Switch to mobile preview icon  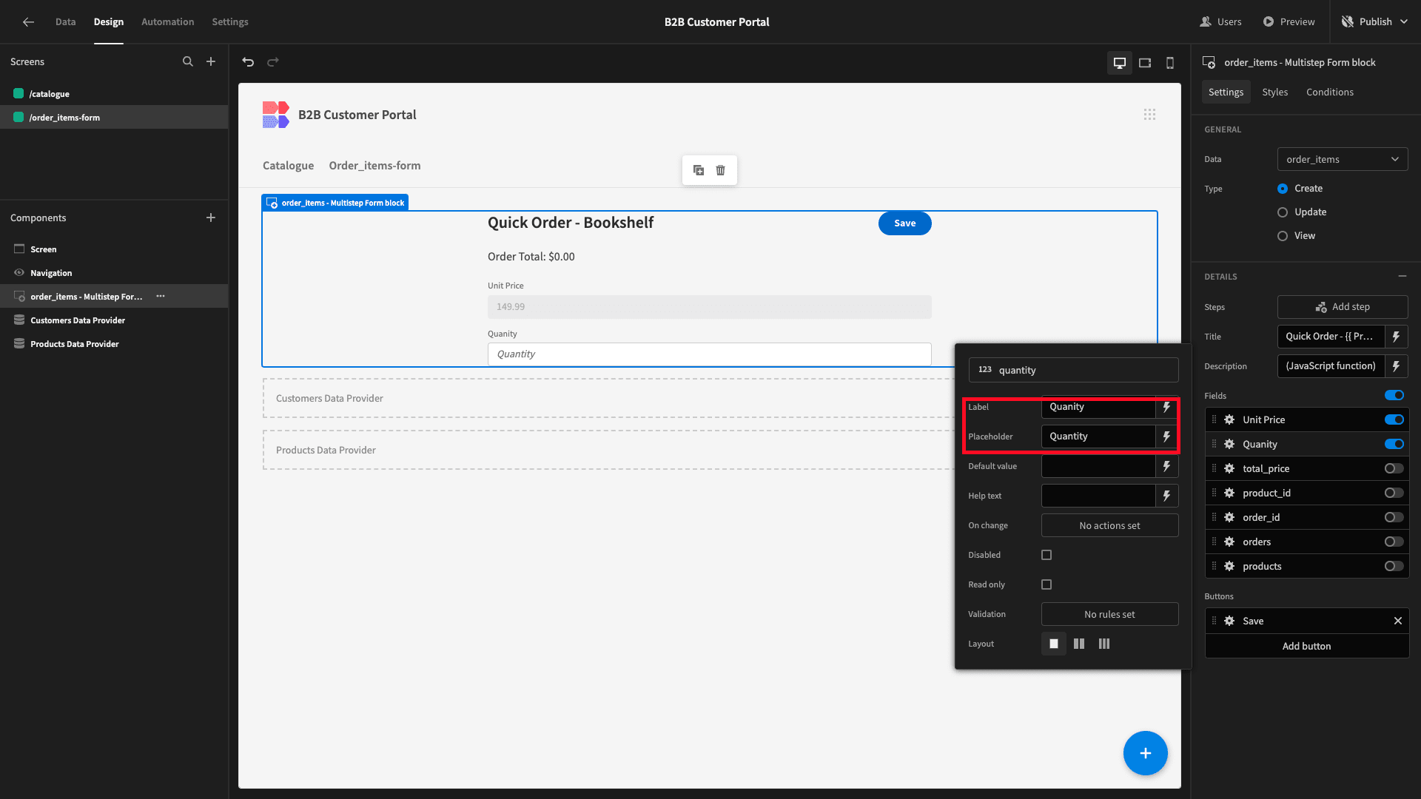tap(1170, 63)
